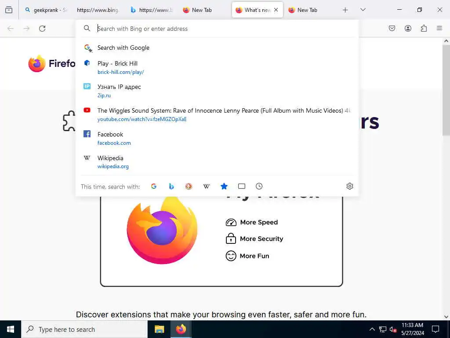The image size is (450, 338).
Task: Open the Firefox account icon
Action: coord(408,28)
